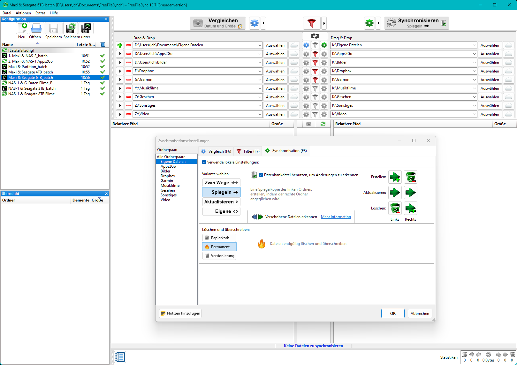Open dropdown of K:\Musikfilme path
The height and width of the screenshot is (365, 517).
[474, 88]
